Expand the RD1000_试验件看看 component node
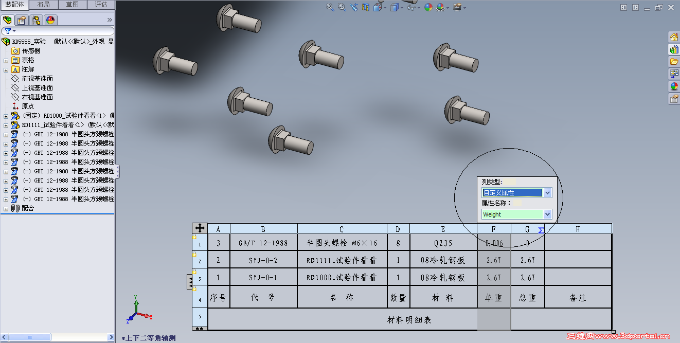Viewport: 680px width, 343px height. tap(6, 116)
